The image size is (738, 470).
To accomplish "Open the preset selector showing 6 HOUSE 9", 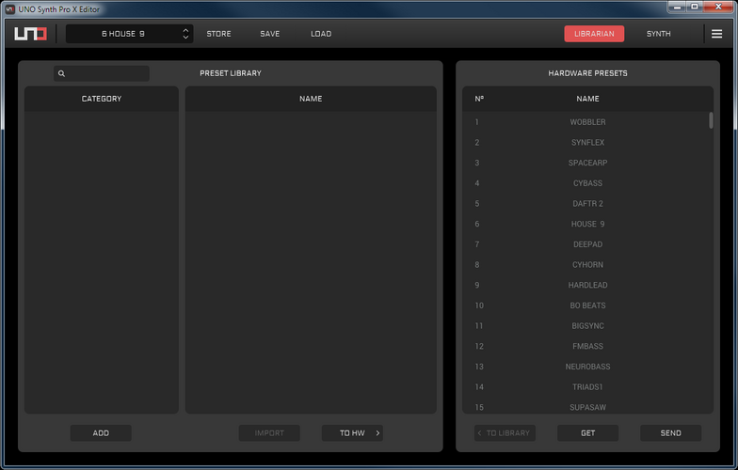I will coord(123,34).
